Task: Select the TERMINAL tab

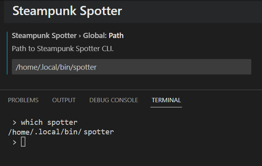Action: (x=166, y=100)
